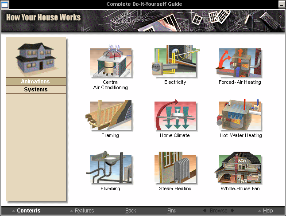Screen dimensions: 286x216
Task: Open the Electricity animation picture
Action: [175, 61]
